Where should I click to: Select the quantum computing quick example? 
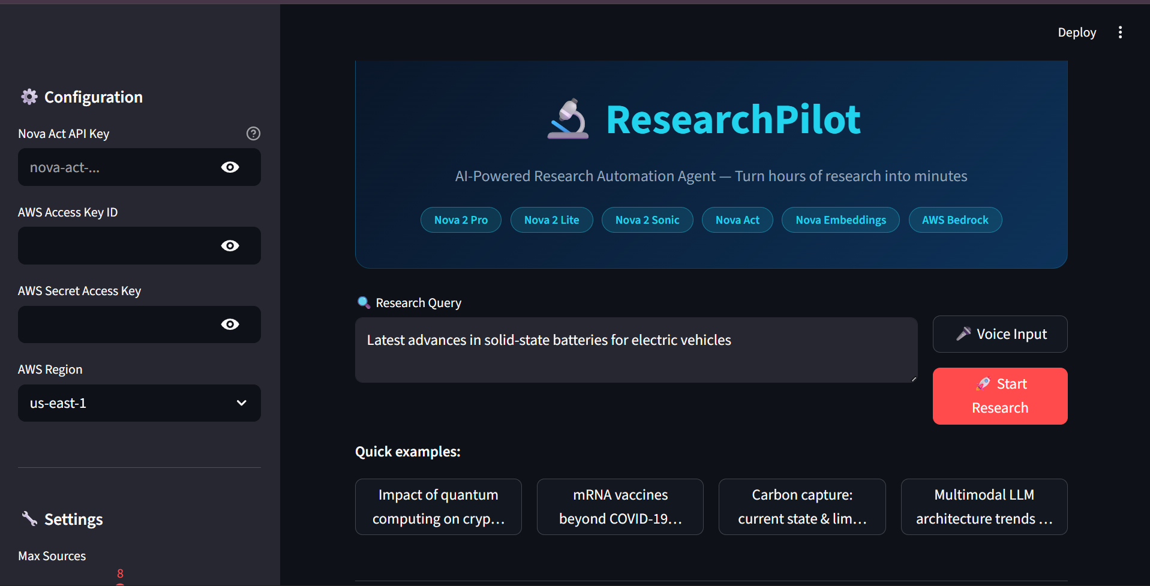[439, 507]
